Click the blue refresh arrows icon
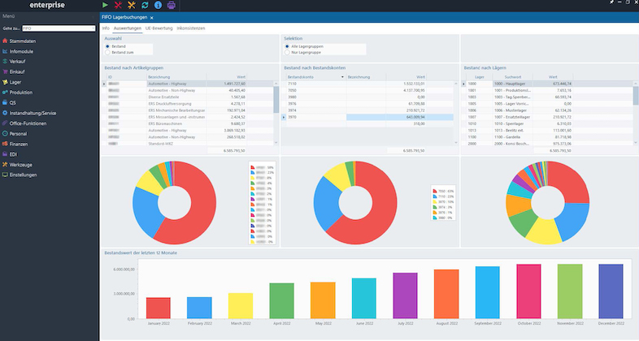This screenshot has height=341, width=639. tap(145, 5)
